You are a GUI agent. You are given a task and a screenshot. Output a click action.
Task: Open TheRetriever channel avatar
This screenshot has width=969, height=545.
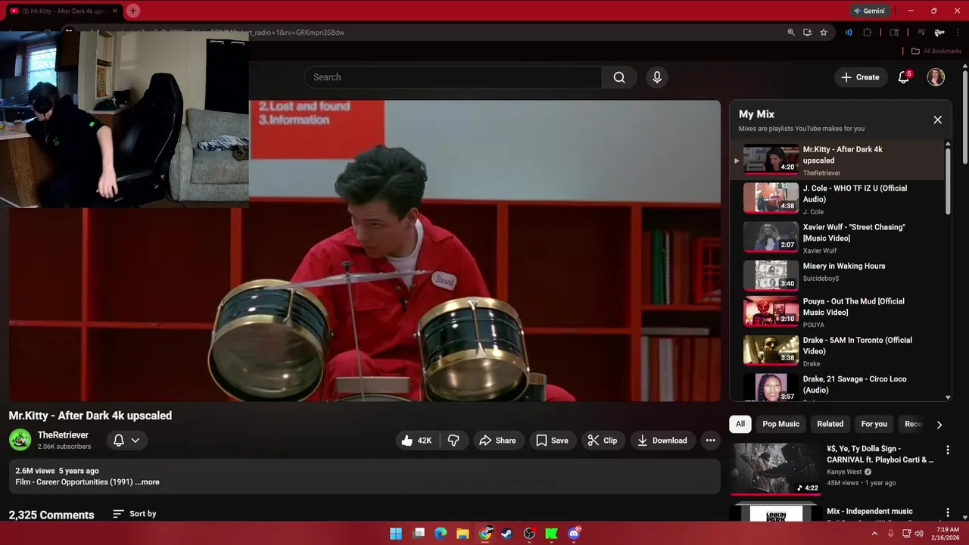(20, 440)
